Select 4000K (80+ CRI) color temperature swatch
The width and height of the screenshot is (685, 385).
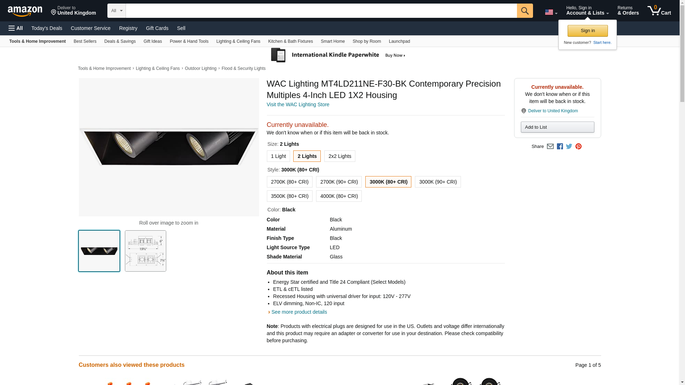tap(339, 196)
